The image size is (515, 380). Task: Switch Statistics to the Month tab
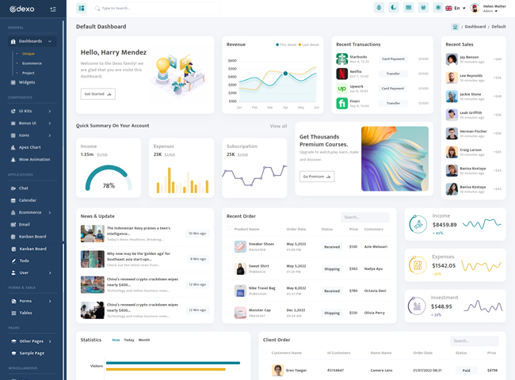point(144,340)
